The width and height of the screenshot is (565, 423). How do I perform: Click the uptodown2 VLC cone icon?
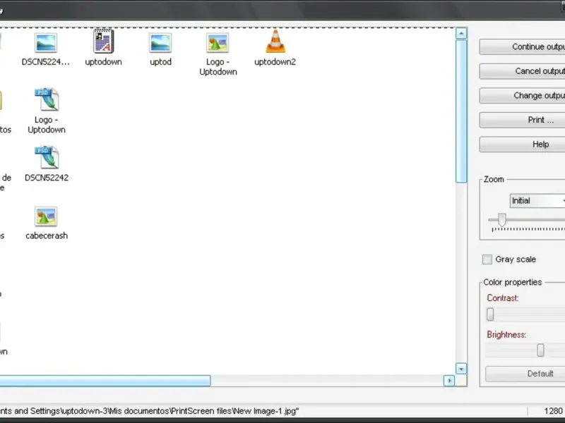[275, 42]
